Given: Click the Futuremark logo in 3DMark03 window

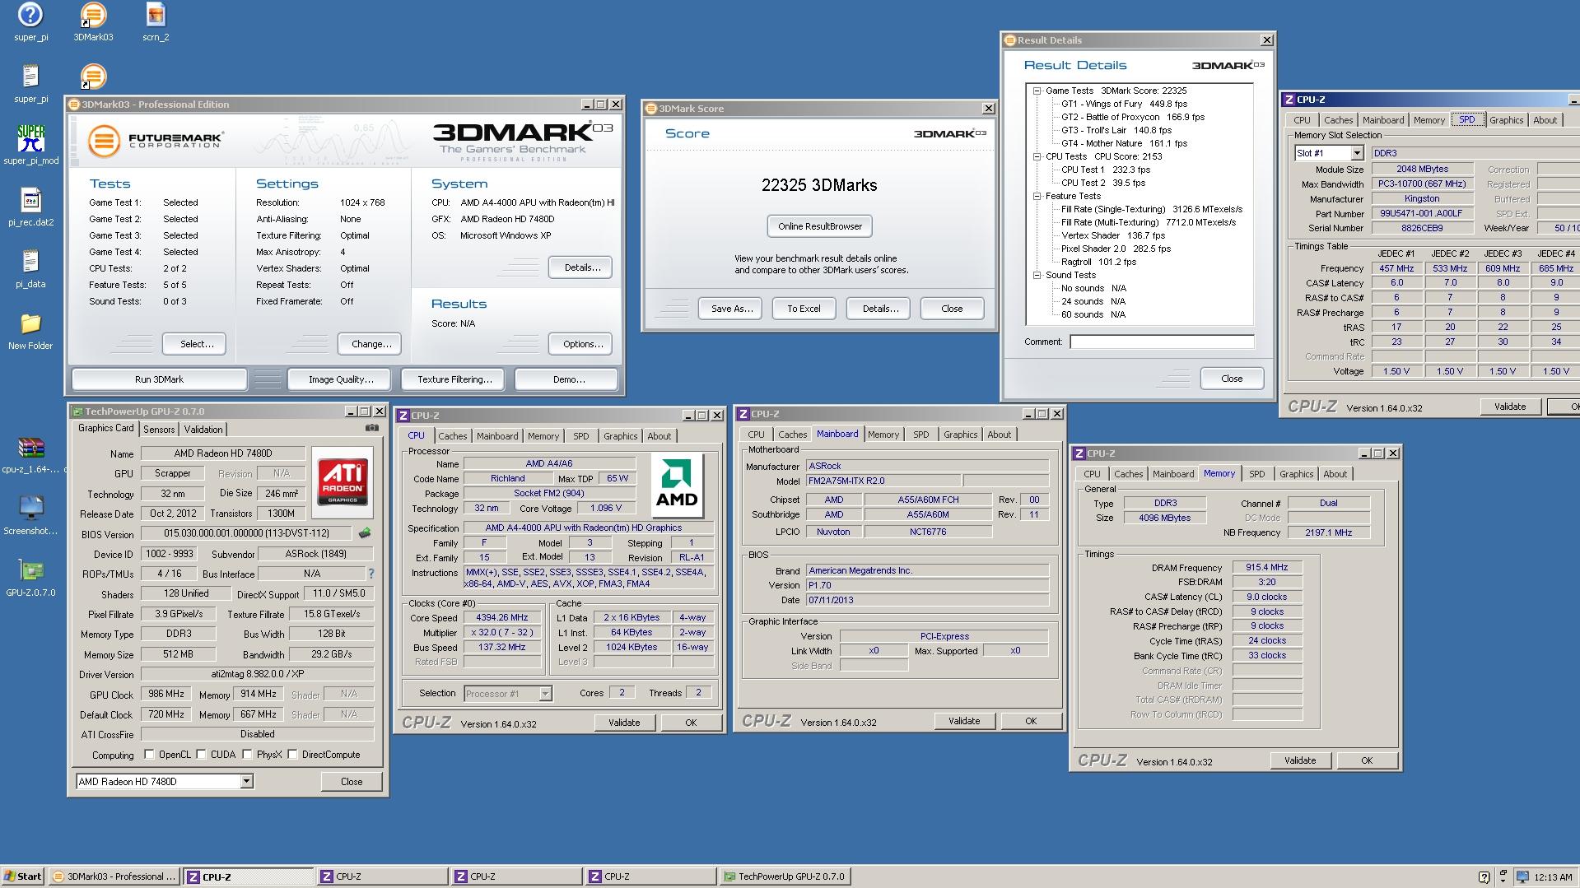Looking at the screenshot, I should tap(155, 141).
